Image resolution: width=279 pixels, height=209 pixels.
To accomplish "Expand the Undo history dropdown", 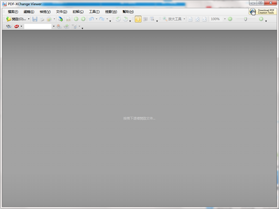I will tap(96, 19).
